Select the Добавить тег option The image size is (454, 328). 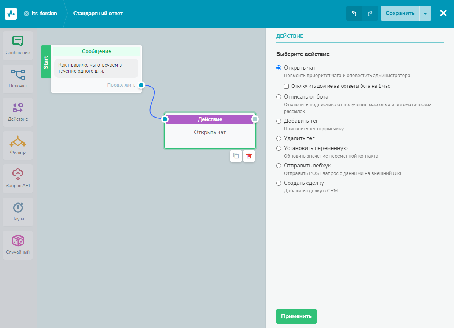[279, 121]
